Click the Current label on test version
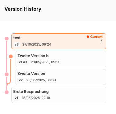116x114 pixels. point(96,37)
